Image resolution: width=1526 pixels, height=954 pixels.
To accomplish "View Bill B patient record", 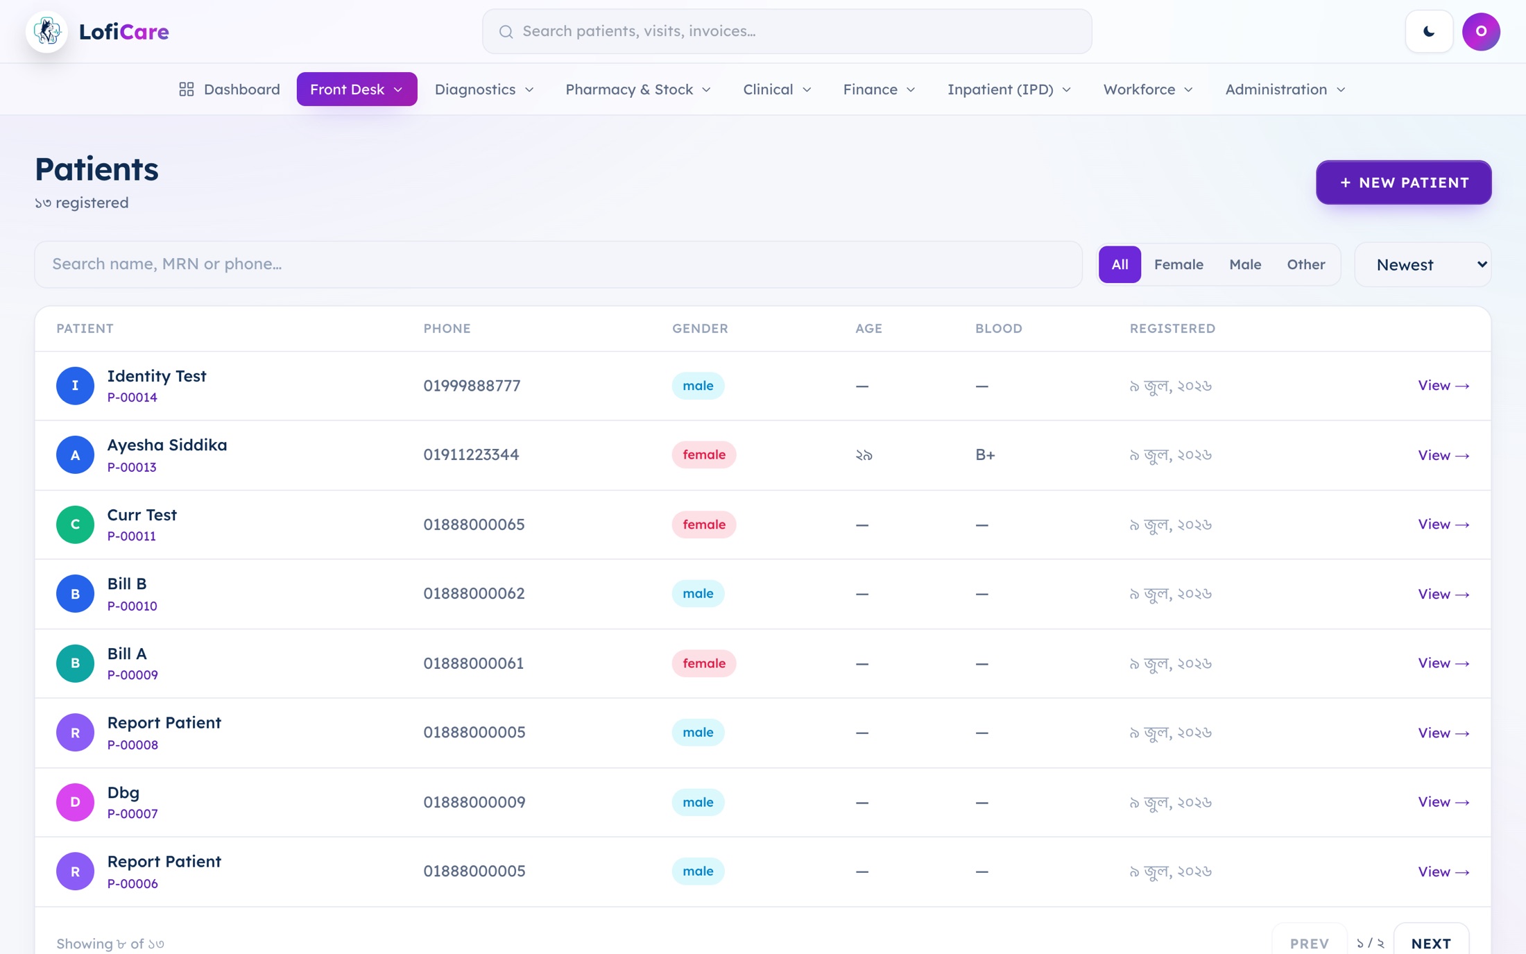I will [1443, 594].
